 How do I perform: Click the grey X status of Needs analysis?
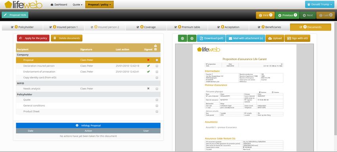[148, 88]
